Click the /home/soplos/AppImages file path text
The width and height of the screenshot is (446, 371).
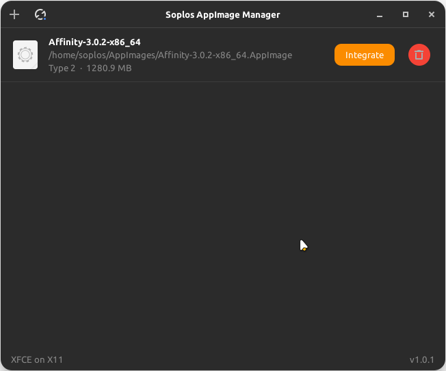pos(170,55)
